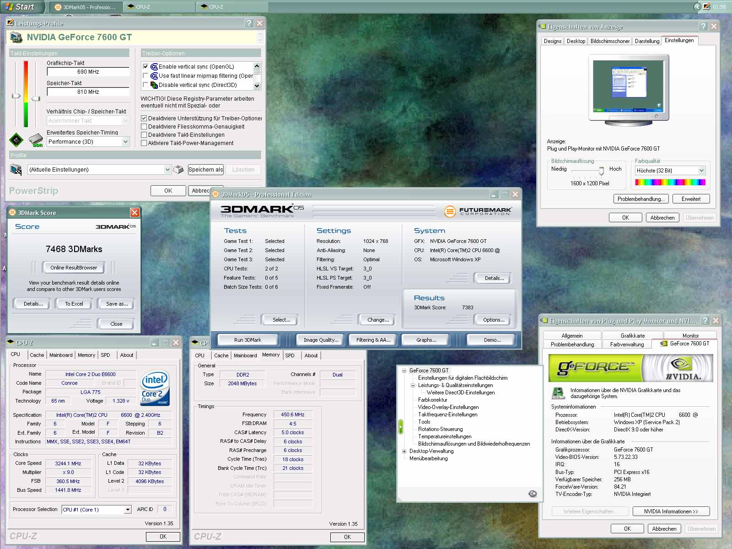Collapse Leistungs- & Qualitätseinstellungen node
This screenshot has height=549, width=732.
tap(413, 385)
